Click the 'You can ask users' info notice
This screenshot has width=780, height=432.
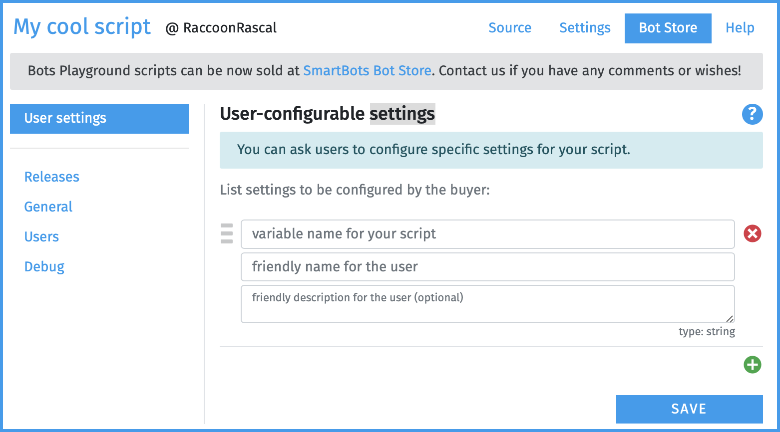(491, 150)
